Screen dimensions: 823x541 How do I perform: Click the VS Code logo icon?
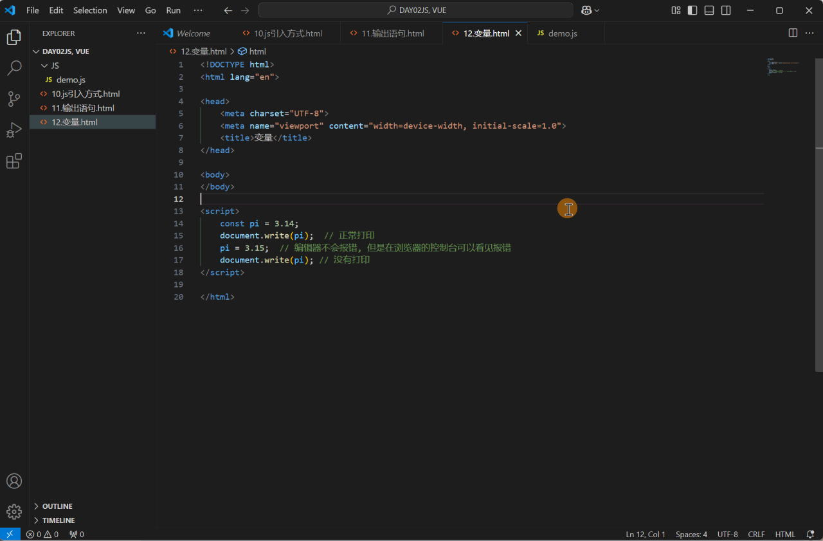(x=10, y=10)
